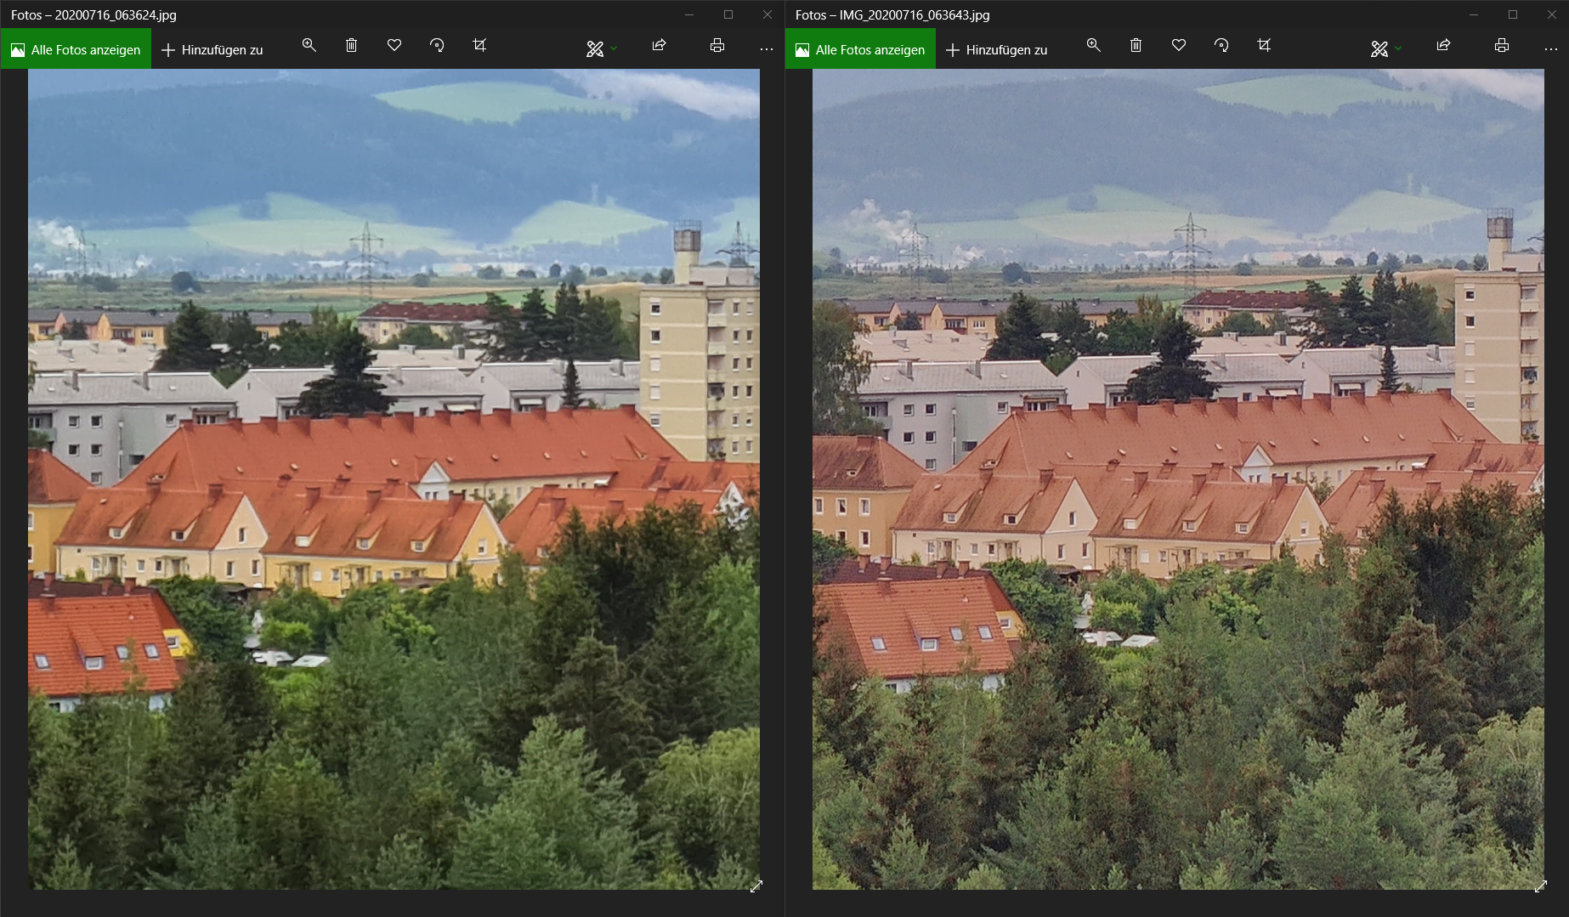Close the right Fotos window
The image size is (1569, 917).
(1552, 14)
